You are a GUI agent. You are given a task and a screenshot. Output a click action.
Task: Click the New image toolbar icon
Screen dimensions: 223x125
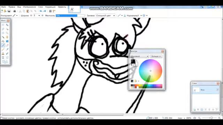pos(1,11)
